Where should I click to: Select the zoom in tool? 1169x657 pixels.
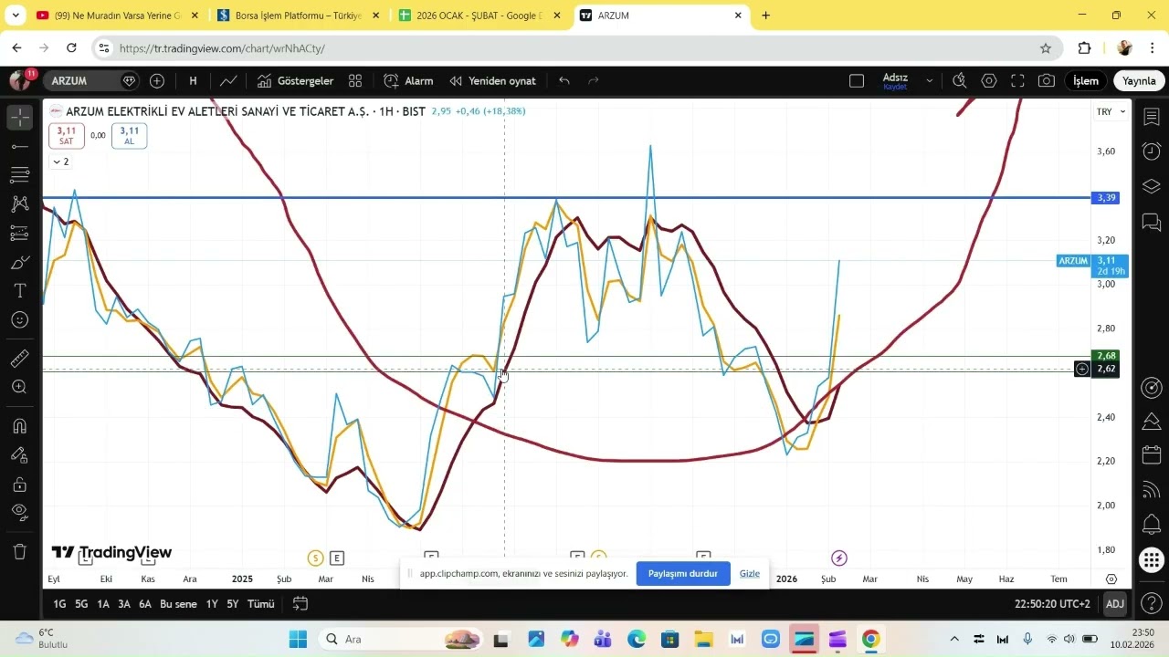point(19,387)
